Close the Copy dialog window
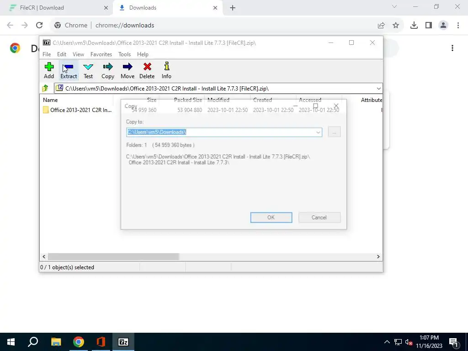 pyautogui.click(x=336, y=106)
